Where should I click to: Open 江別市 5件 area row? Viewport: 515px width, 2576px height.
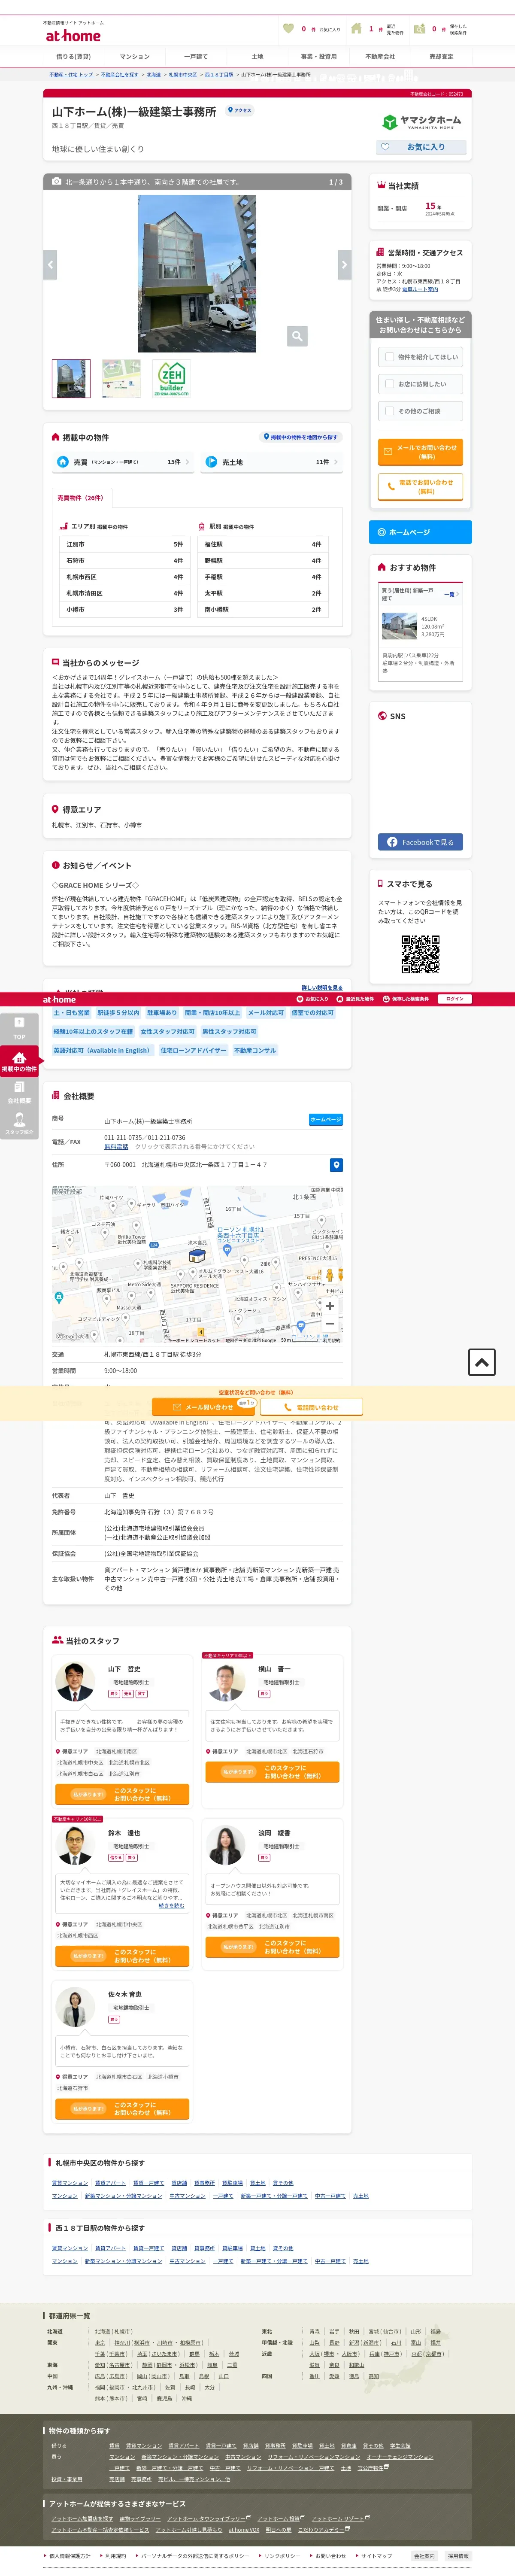(x=124, y=545)
